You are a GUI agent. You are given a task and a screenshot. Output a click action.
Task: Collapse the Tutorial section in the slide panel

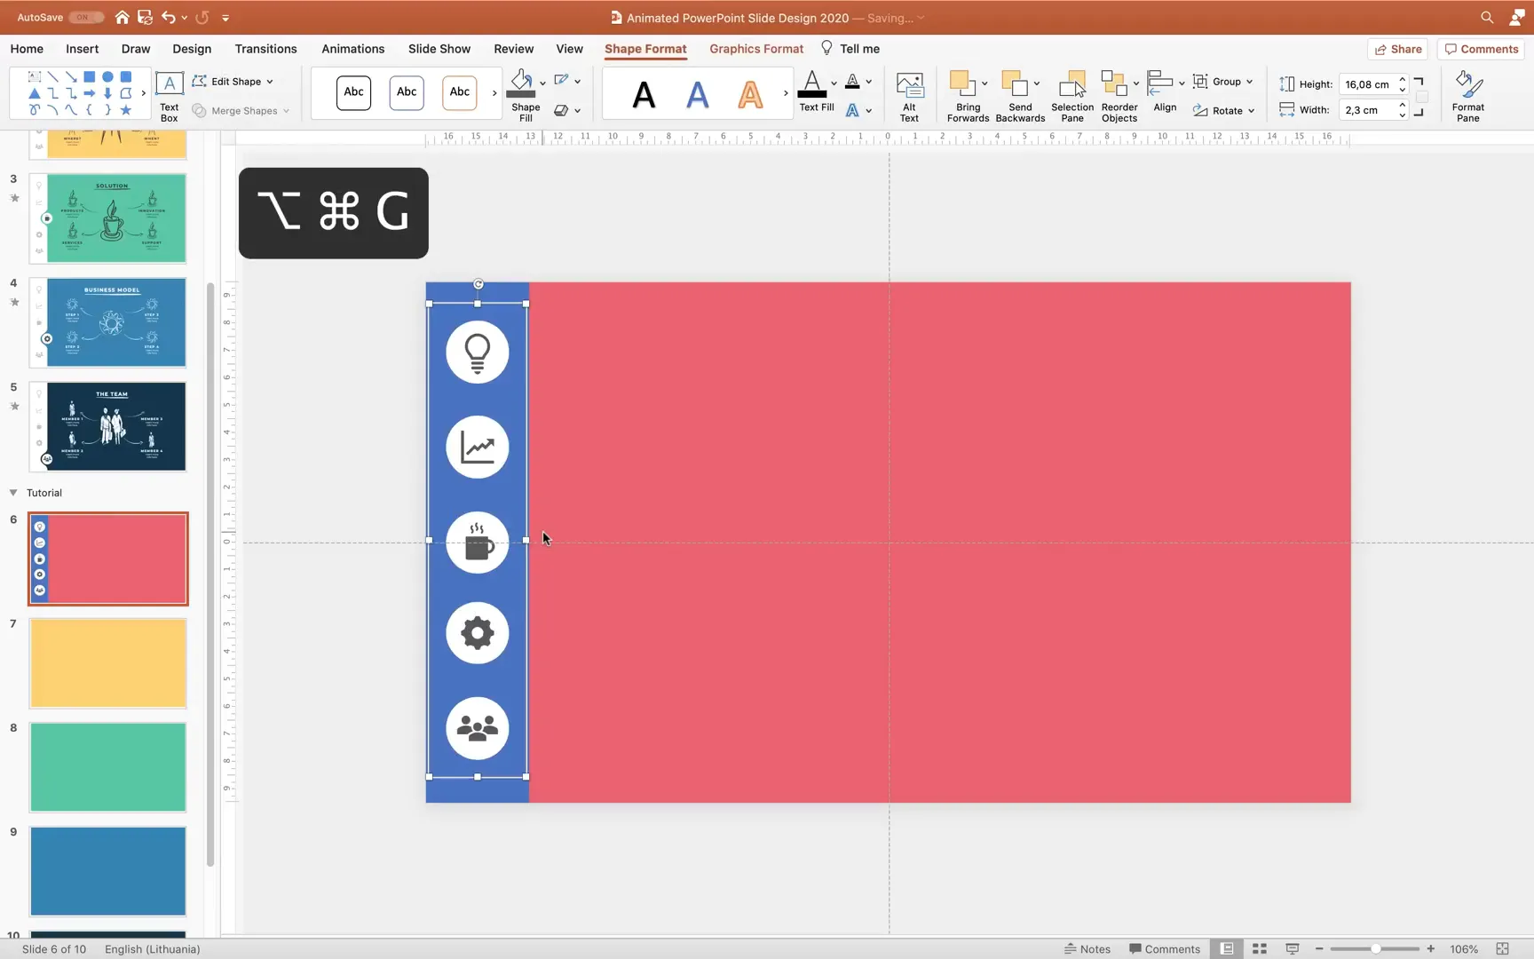[12, 492]
